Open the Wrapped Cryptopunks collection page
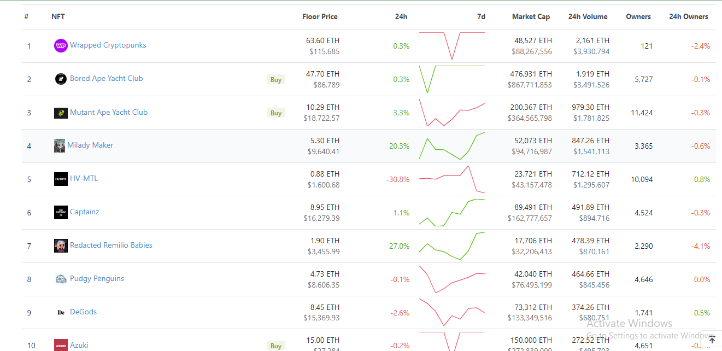The image size is (722, 351). click(x=108, y=45)
